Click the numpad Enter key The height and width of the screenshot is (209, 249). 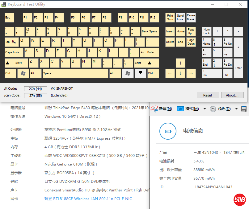(x=238, y=68)
